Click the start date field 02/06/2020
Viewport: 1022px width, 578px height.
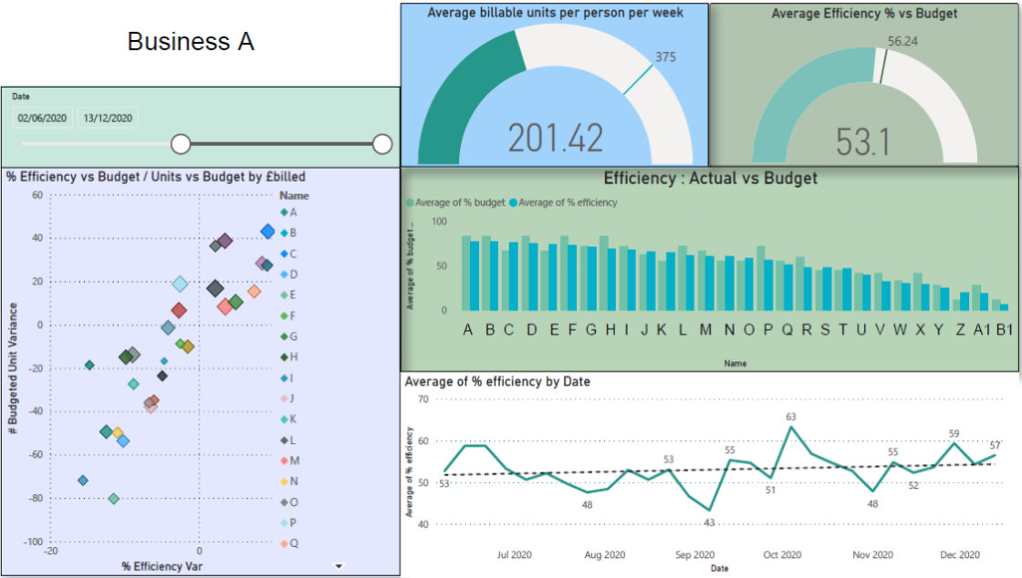42,119
